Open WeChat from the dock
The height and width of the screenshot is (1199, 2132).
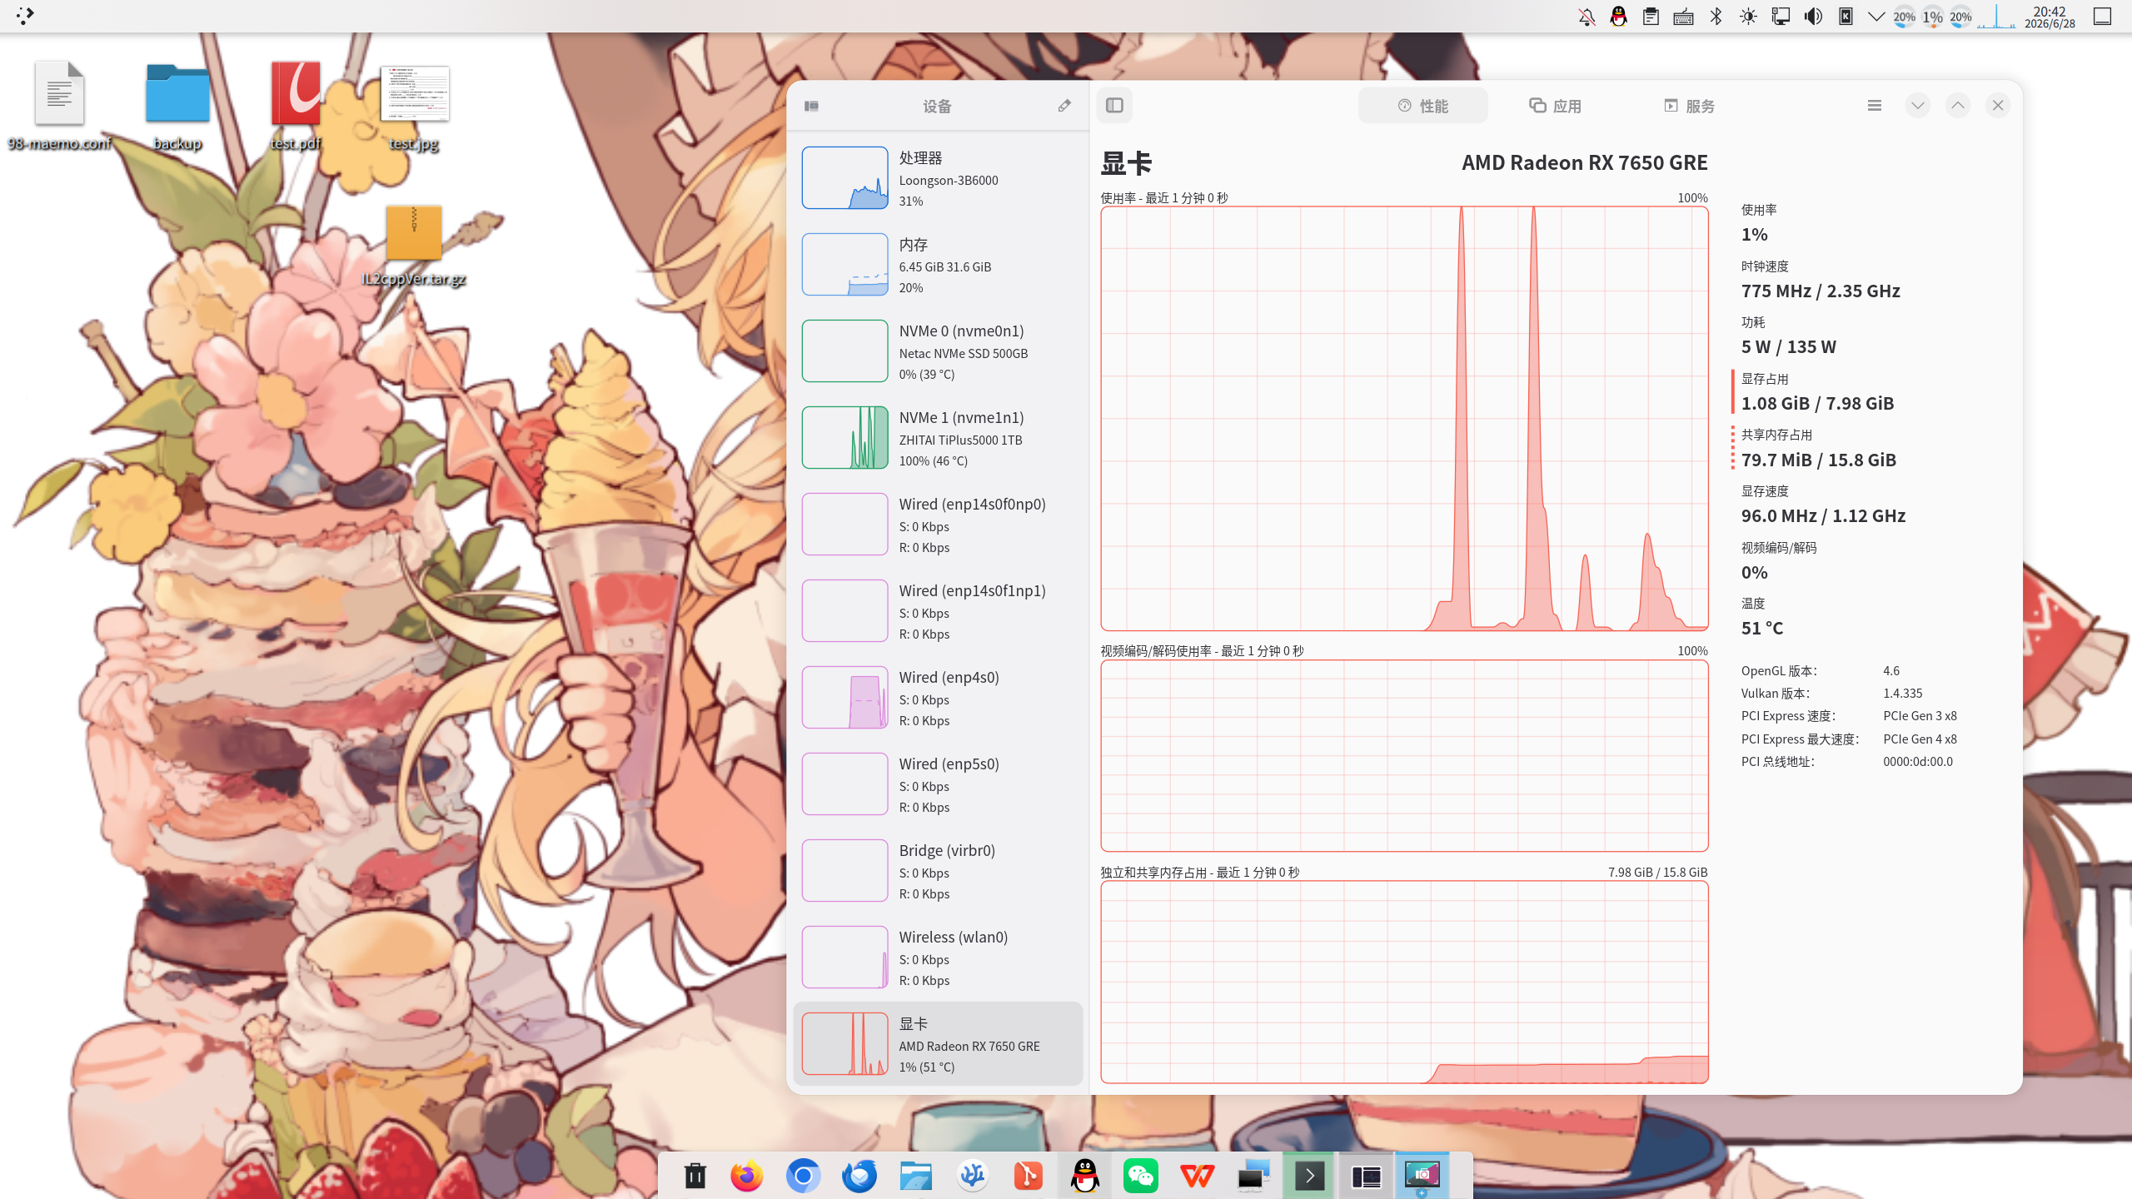tap(1140, 1176)
